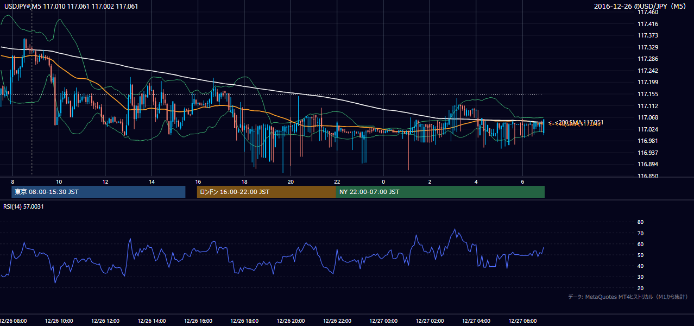Click price axis label 117.242
The width and height of the screenshot is (694, 326).
[648, 71]
